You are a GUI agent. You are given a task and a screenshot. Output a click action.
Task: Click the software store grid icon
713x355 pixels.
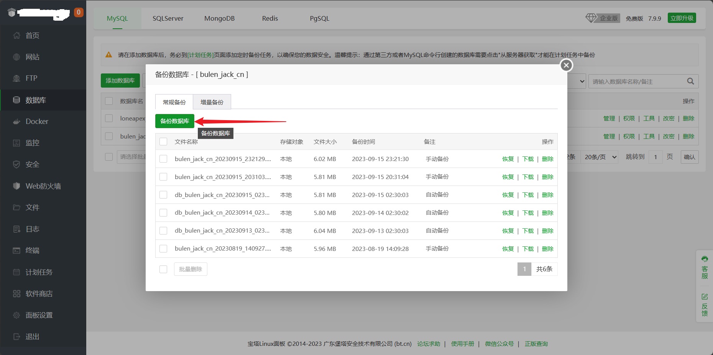coord(16,294)
